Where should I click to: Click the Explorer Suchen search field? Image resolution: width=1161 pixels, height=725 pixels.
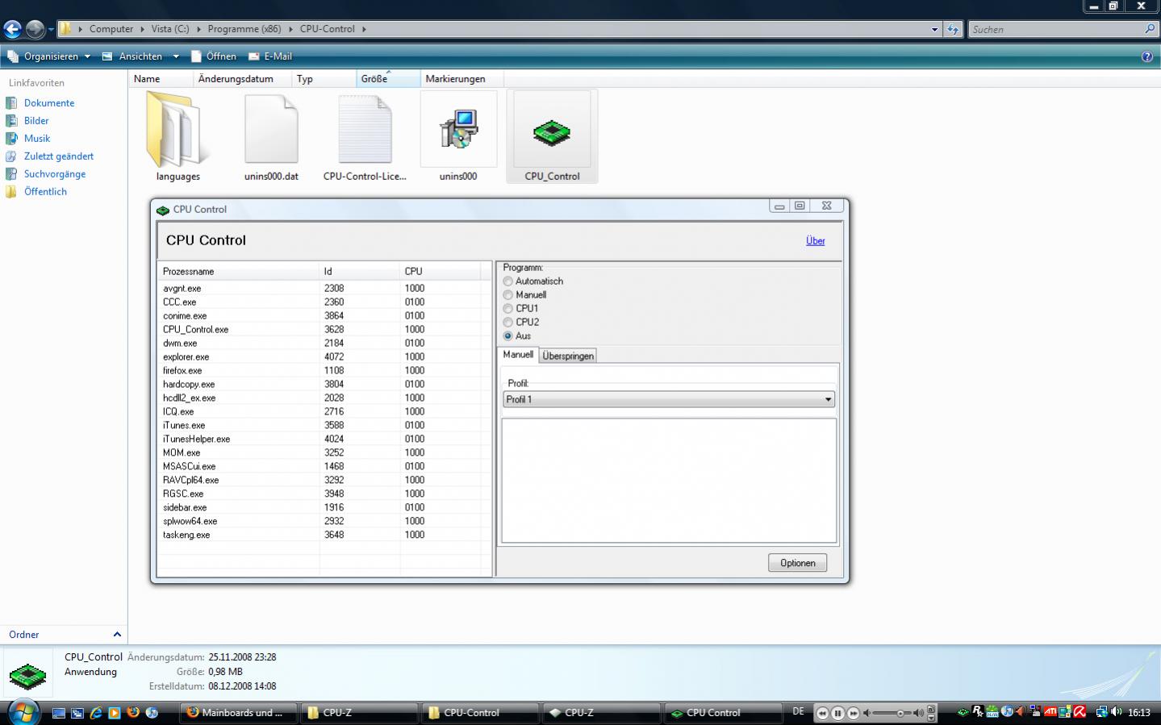[1055, 29]
